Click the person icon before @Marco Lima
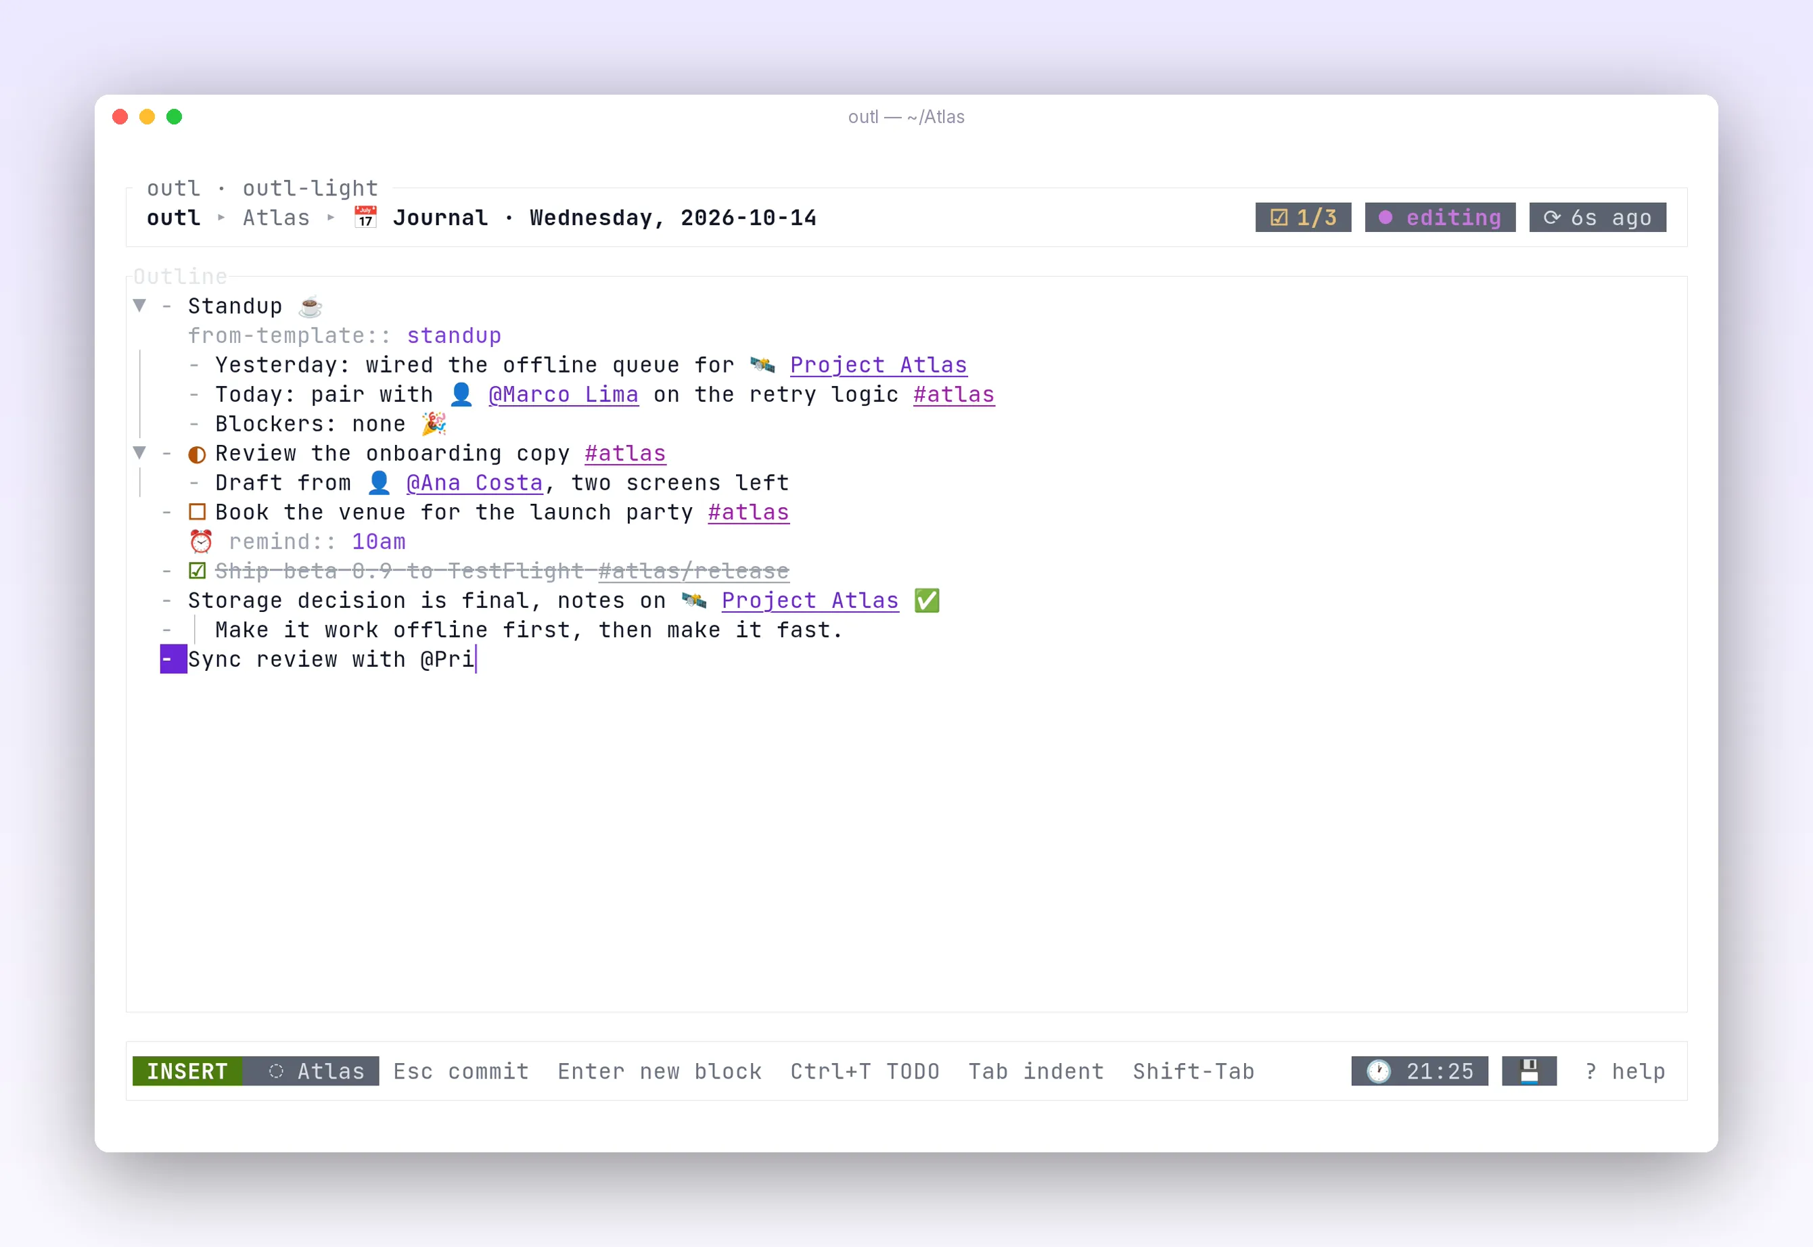The height and width of the screenshot is (1247, 1813). click(461, 394)
